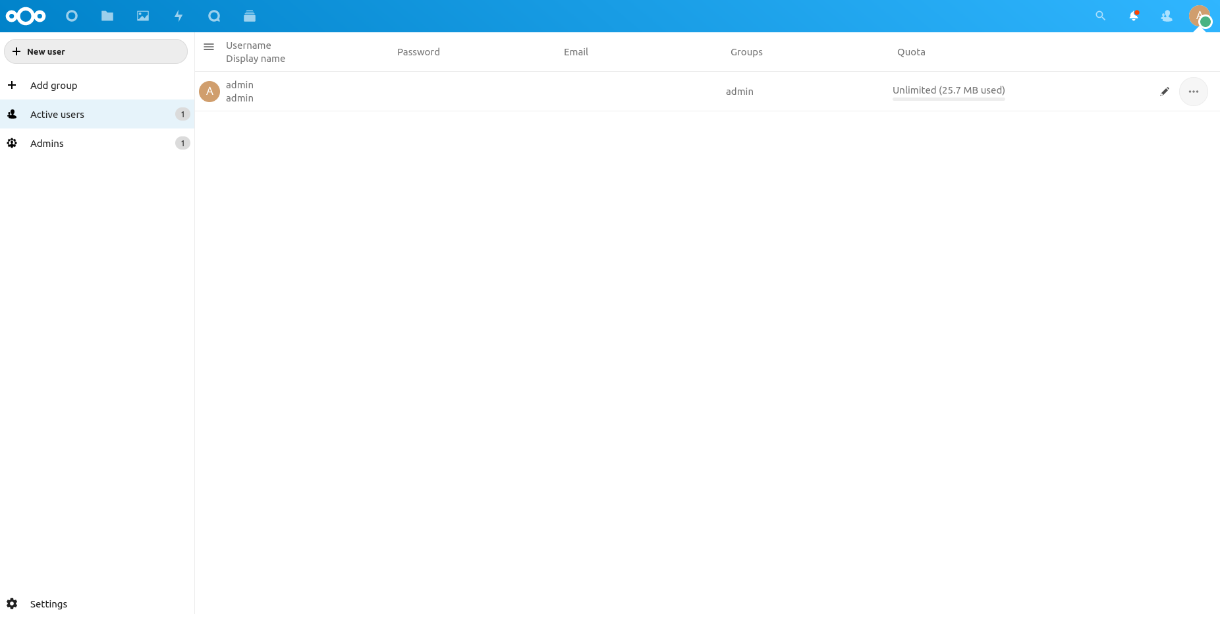This screenshot has height=618, width=1220.
Task: Open the admin row three-dot menu
Action: coord(1193,92)
